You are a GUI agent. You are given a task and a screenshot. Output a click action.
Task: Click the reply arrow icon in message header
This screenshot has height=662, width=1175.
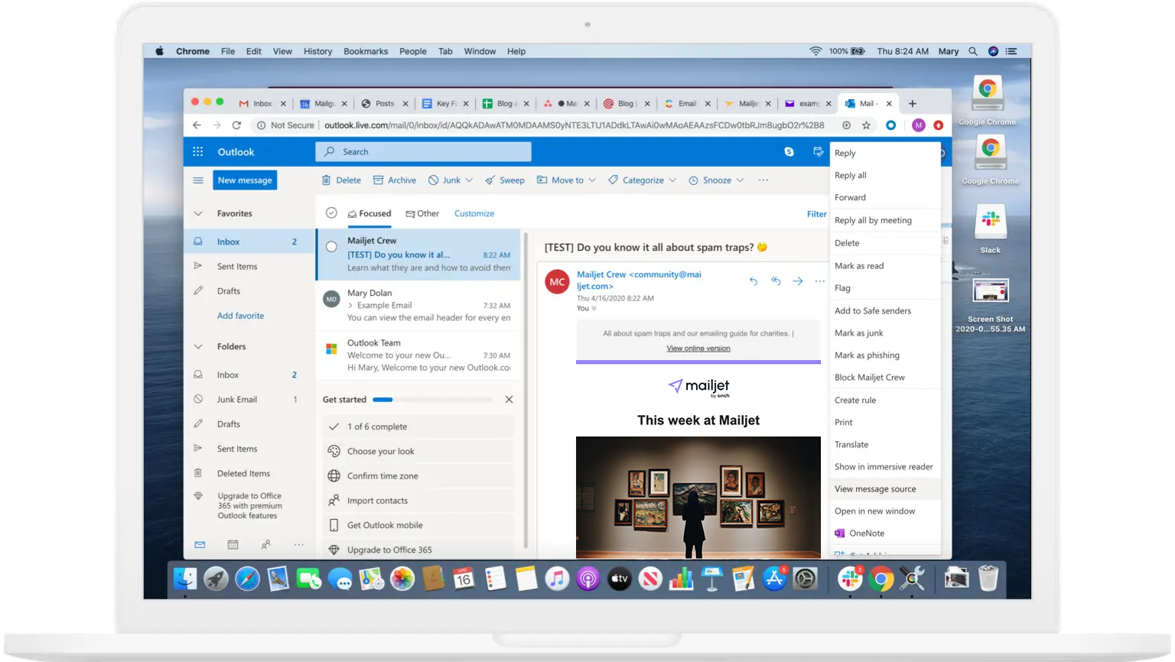(753, 281)
